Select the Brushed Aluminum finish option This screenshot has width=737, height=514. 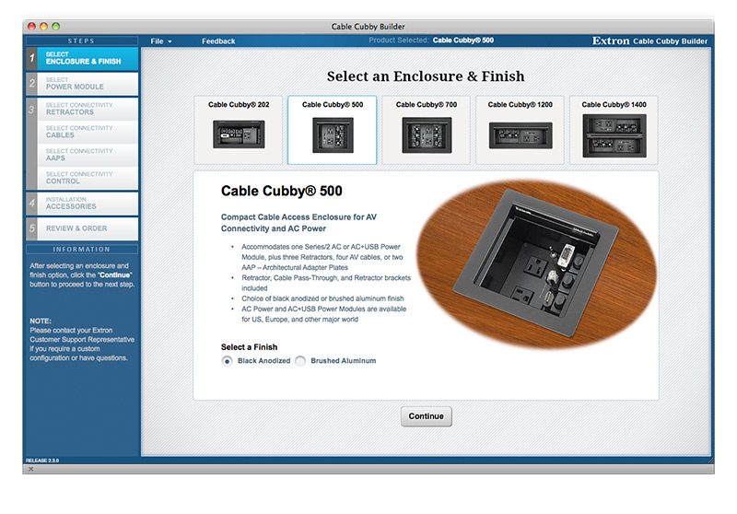[x=300, y=361]
